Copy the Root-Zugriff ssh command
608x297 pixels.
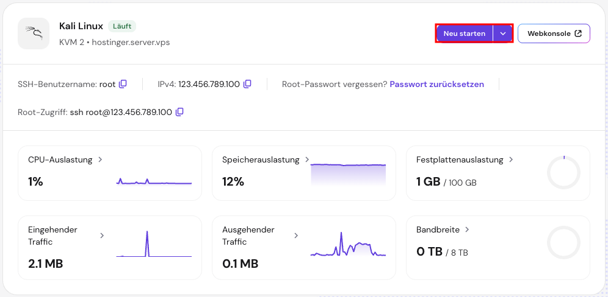click(x=179, y=112)
